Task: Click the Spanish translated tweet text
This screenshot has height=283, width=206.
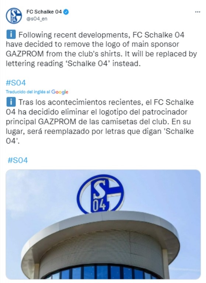Action: pyautogui.click(x=99, y=121)
